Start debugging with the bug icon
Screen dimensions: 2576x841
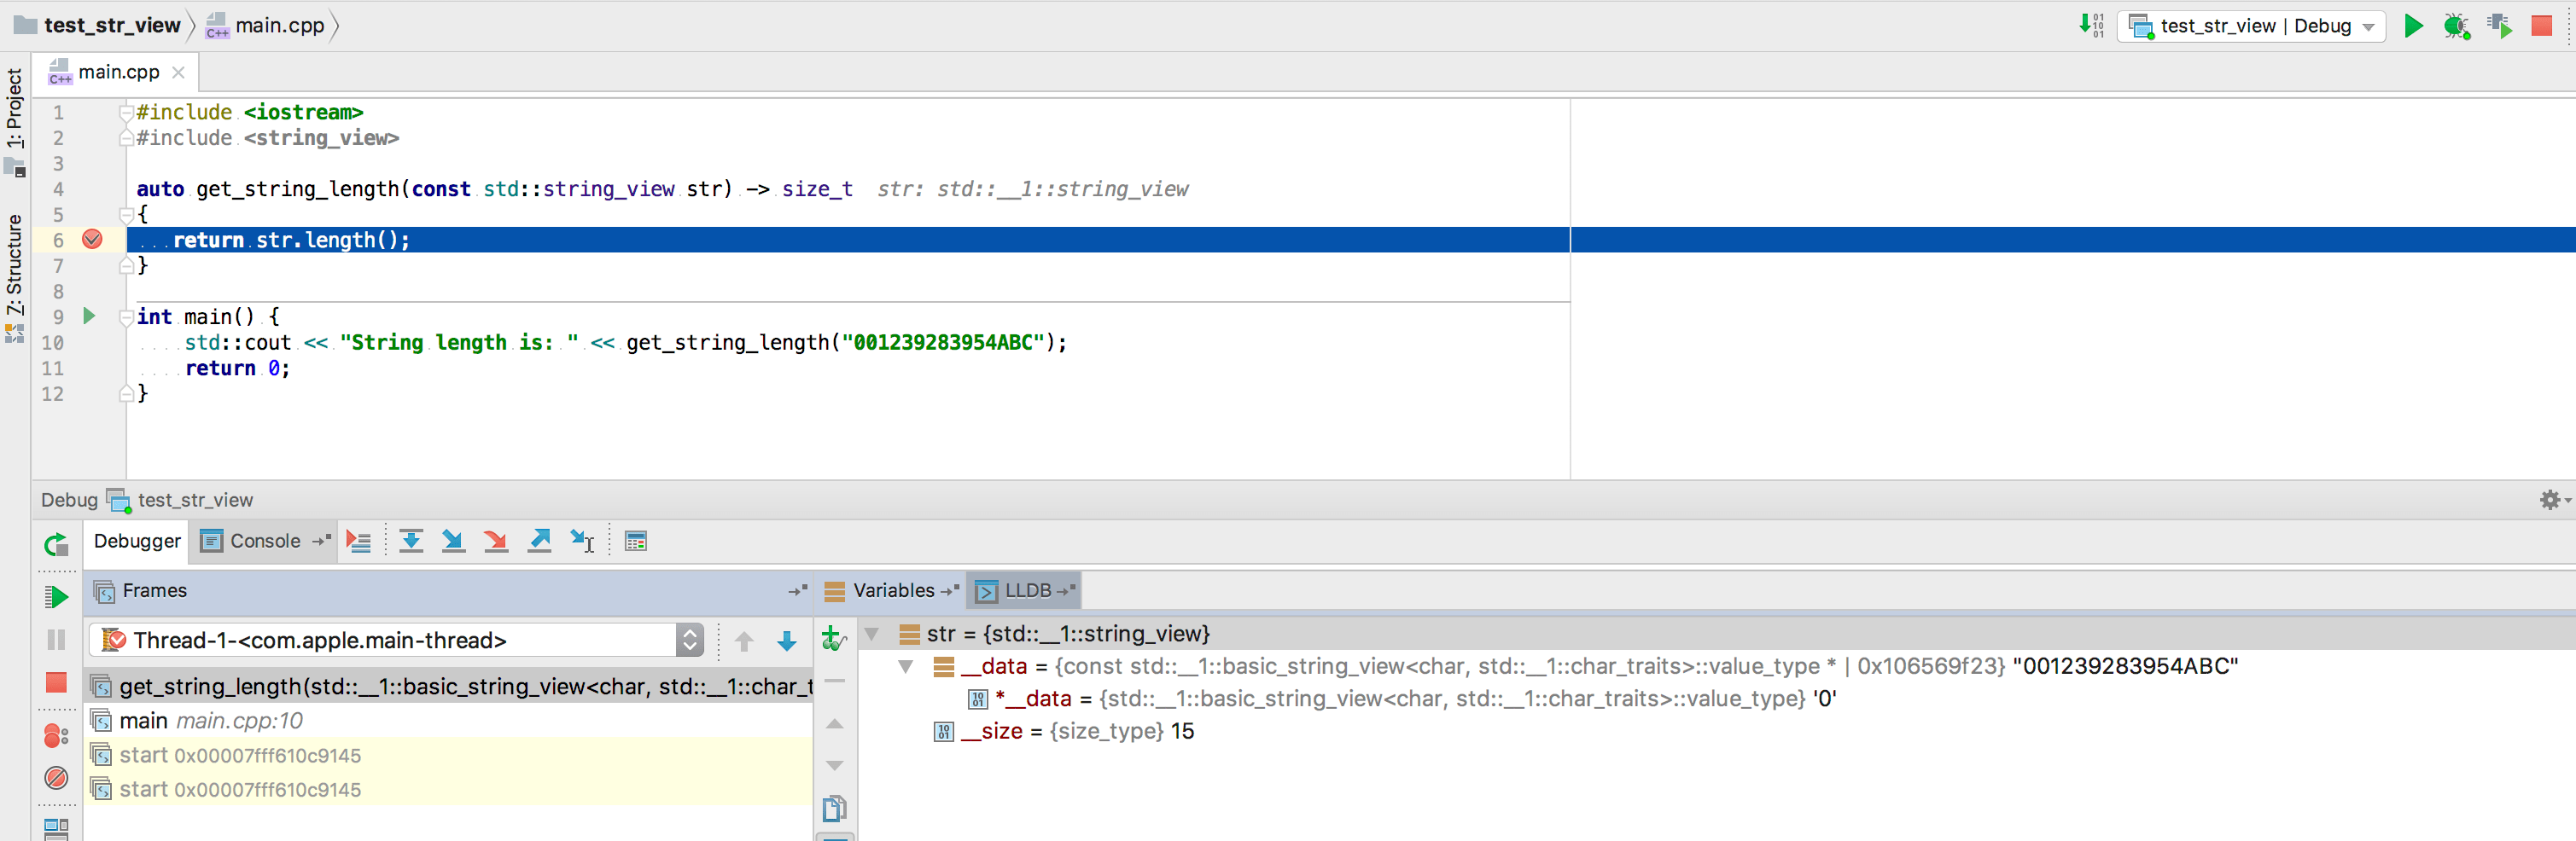pyautogui.click(x=2456, y=26)
